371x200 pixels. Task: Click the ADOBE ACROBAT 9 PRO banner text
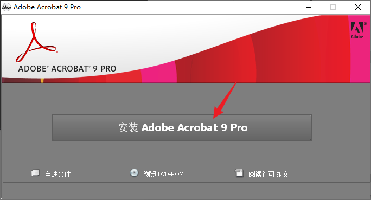tap(67, 69)
